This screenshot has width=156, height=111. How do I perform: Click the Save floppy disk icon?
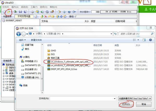[x=20, y=12]
